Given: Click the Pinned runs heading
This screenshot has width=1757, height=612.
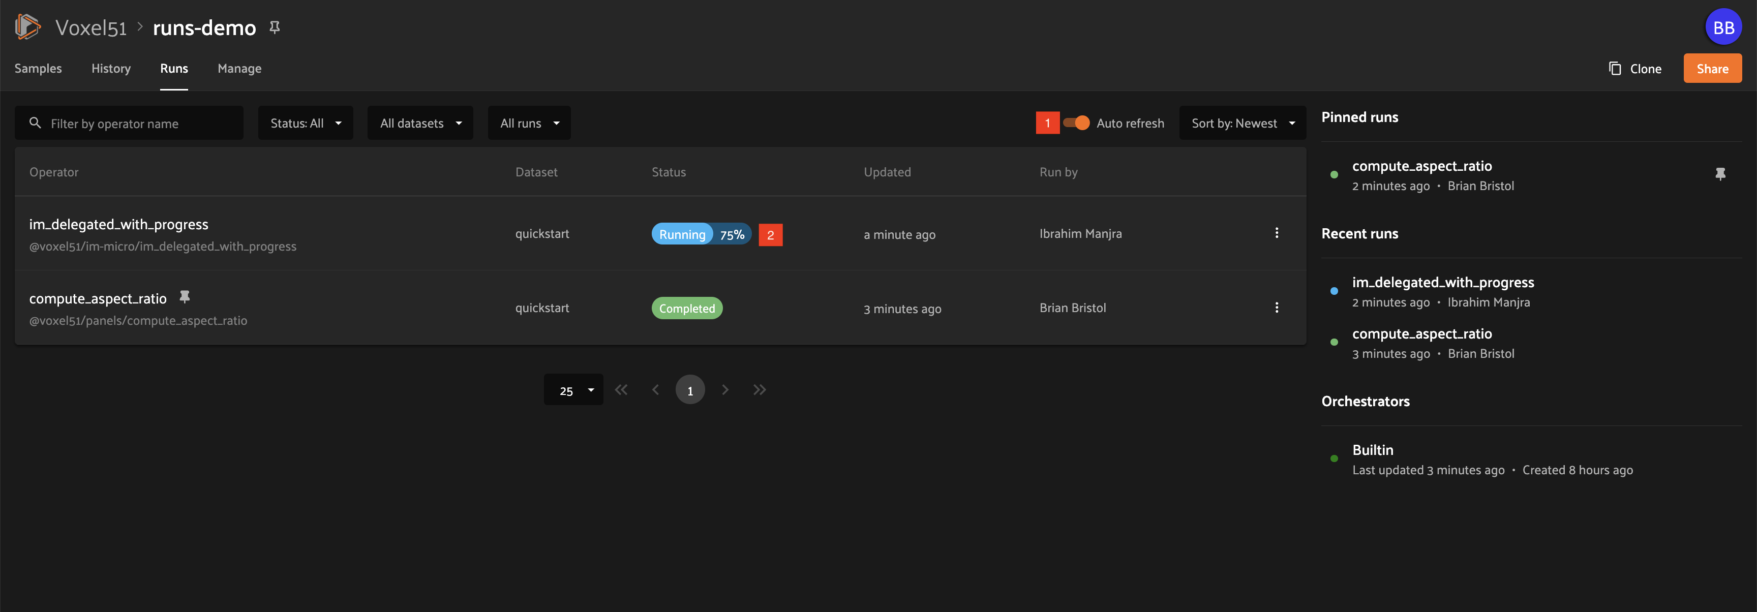Looking at the screenshot, I should coord(1359,117).
